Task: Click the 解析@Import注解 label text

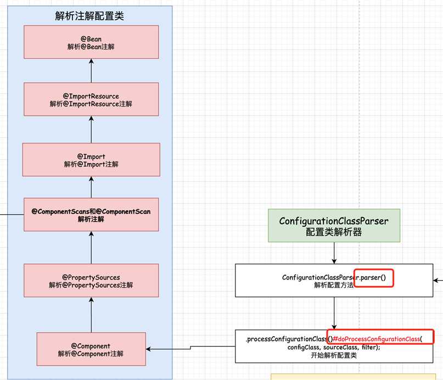Action: (91, 164)
